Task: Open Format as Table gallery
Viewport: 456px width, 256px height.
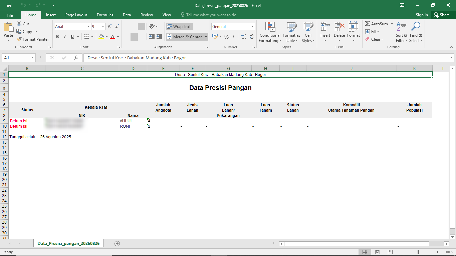Action: pyautogui.click(x=291, y=32)
